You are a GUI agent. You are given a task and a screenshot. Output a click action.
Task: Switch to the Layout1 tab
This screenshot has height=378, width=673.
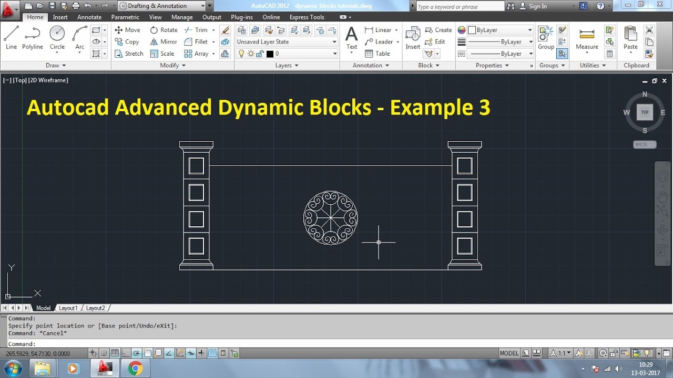click(68, 308)
